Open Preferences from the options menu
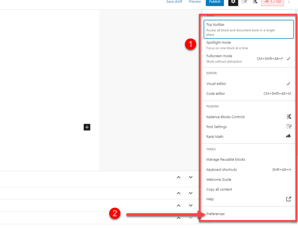The image size is (298, 228). (x=216, y=214)
